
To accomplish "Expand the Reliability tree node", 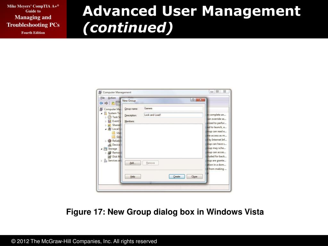I will click(106, 141).
